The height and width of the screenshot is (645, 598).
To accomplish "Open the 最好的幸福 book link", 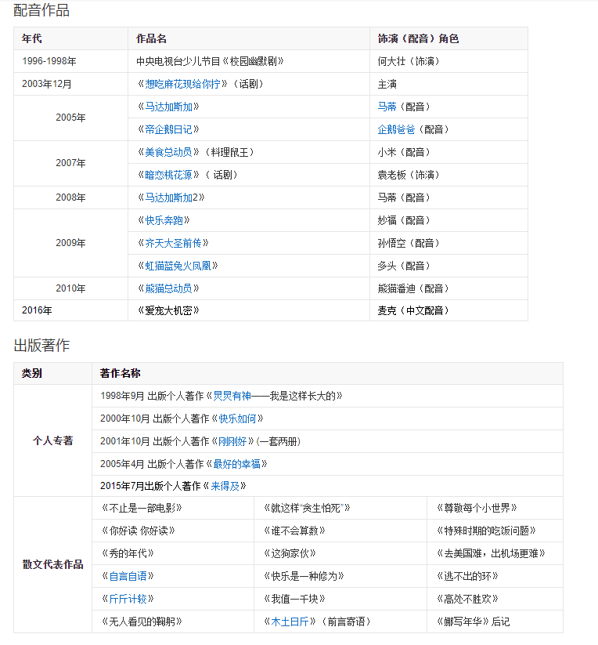I will pyautogui.click(x=239, y=464).
